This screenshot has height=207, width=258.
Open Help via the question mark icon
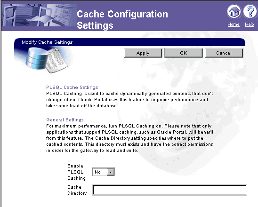250,11
